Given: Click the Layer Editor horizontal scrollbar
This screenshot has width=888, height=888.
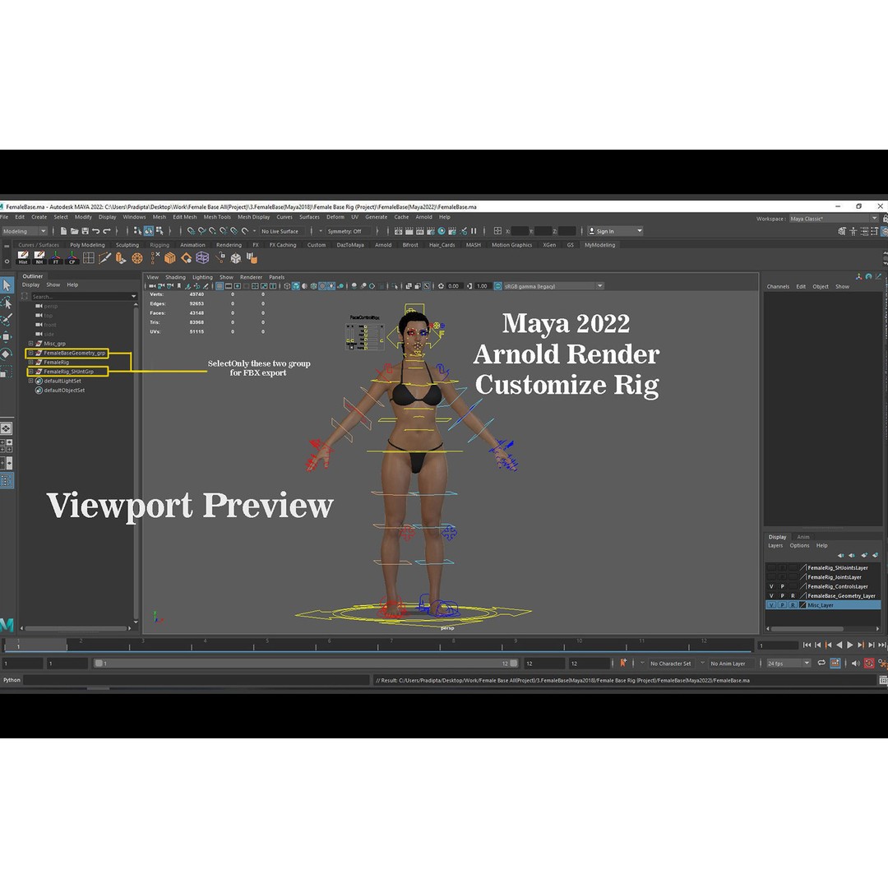Looking at the screenshot, I should click(807, 629).
